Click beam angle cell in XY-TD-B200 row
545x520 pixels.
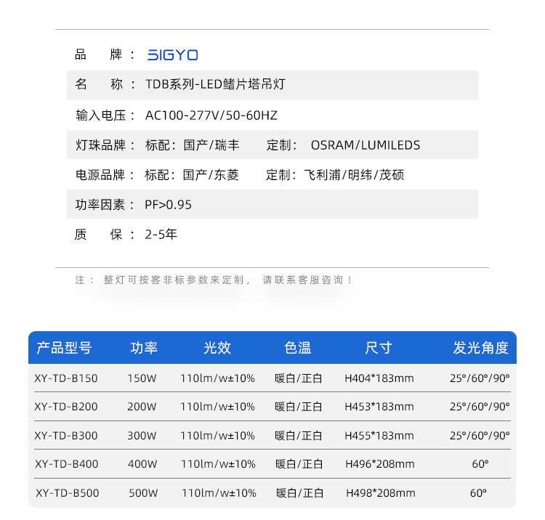pyautogui.click(x=480, y=407)
